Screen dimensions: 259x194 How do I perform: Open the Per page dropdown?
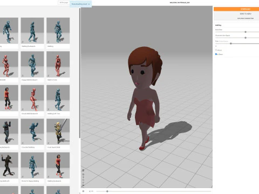[x=64, y=3]
